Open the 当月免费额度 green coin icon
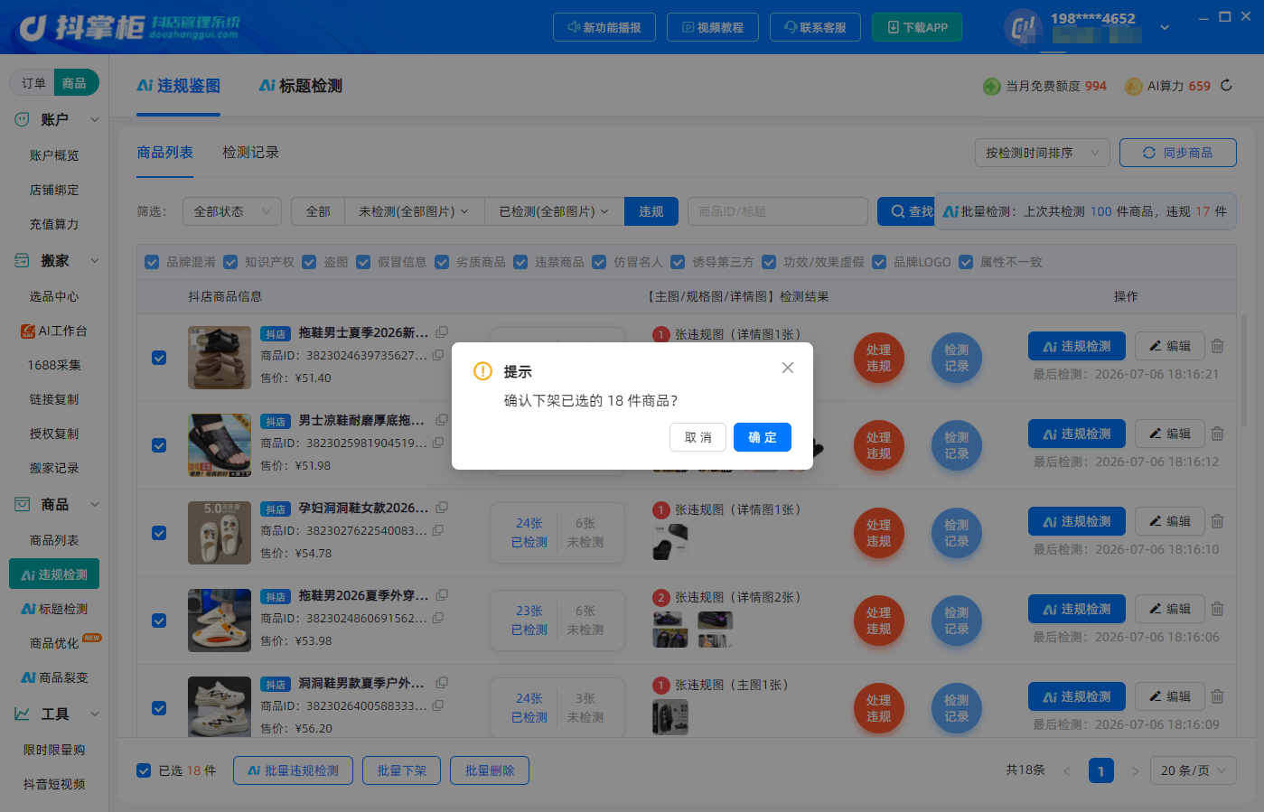Image resolution: width=1264 pixels, height=812 pixels. [991, 86]
